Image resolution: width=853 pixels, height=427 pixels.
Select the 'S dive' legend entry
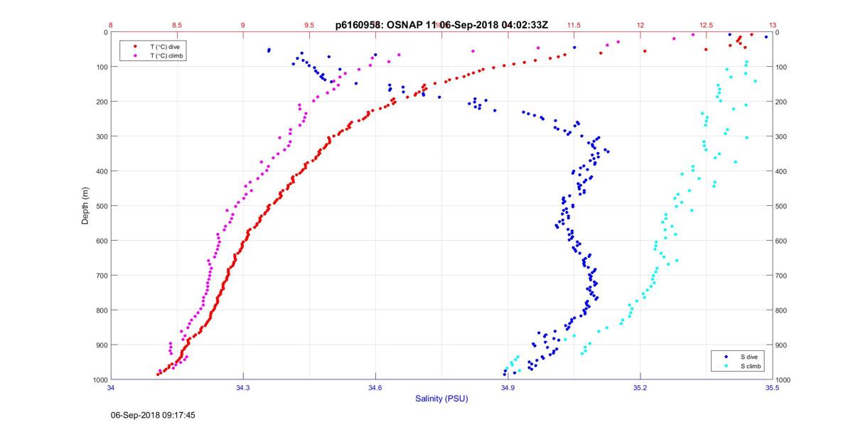coord(749,357)
